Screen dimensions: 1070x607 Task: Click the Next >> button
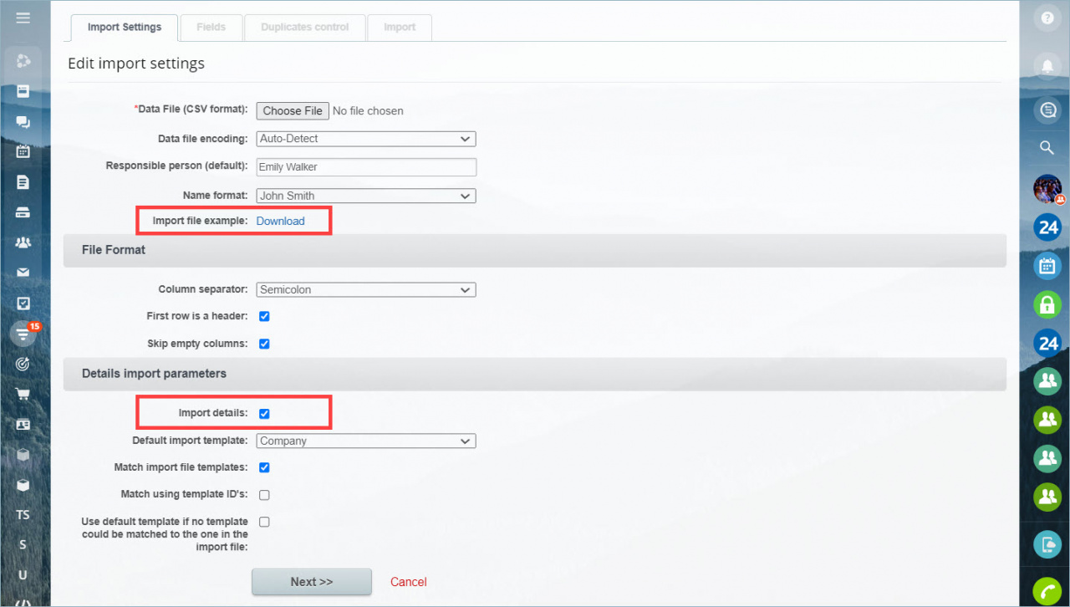(312, 582)
